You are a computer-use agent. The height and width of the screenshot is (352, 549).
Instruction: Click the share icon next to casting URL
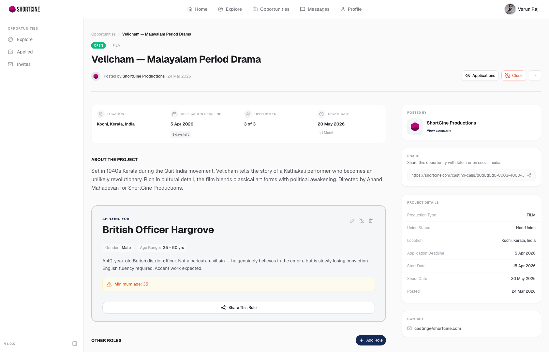(529, 175)
